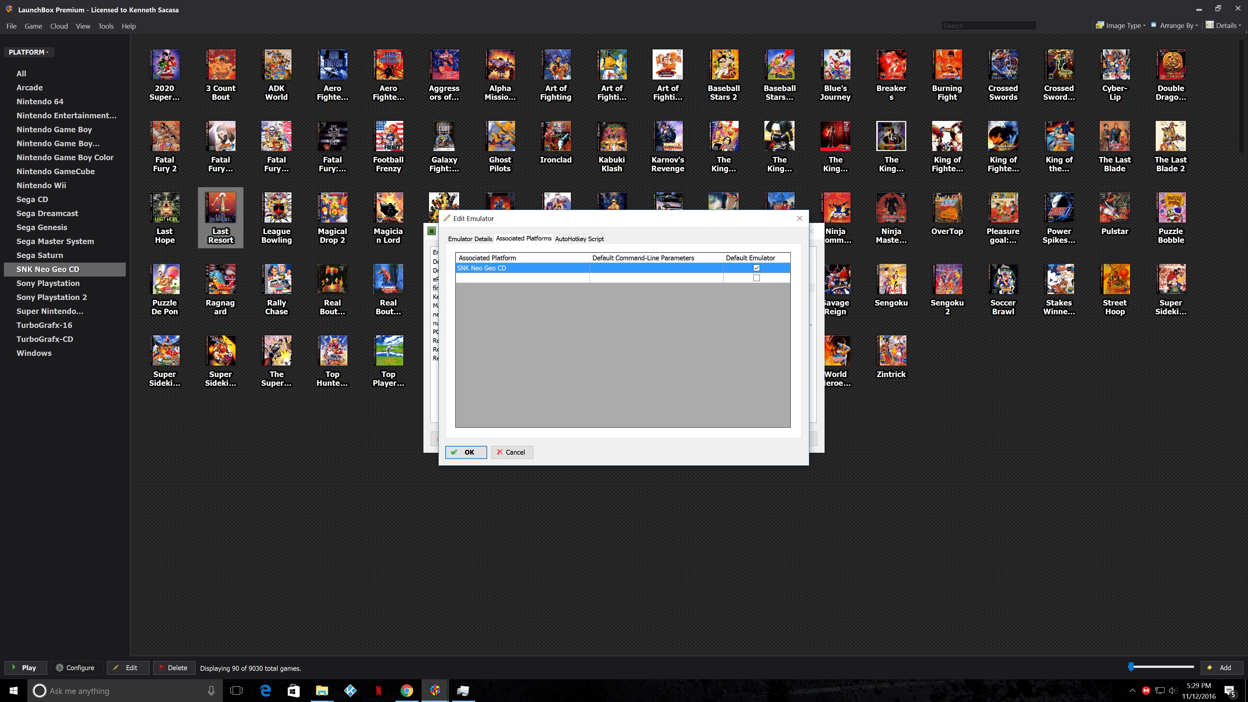Select the Blue's Journey game cover
This screenshot has width=1248, height=702.
point(836,64)
